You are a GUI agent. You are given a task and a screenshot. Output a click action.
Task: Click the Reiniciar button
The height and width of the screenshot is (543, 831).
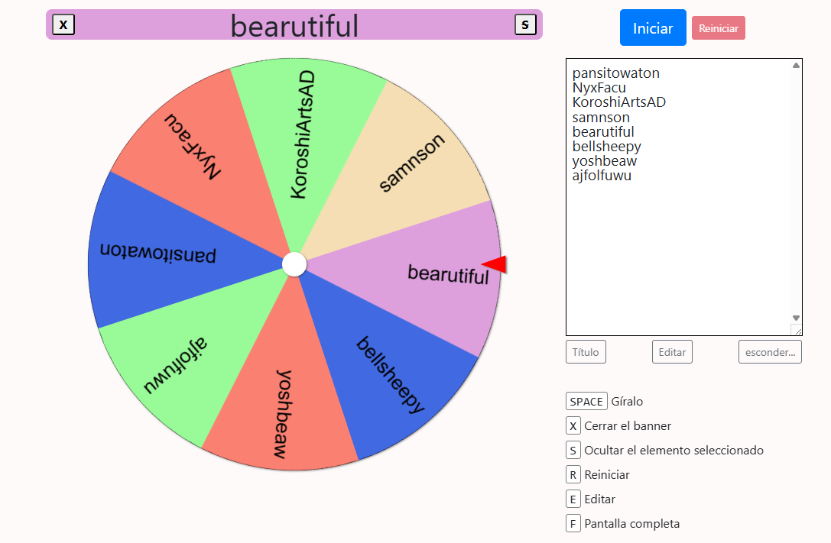coord(718,28)
